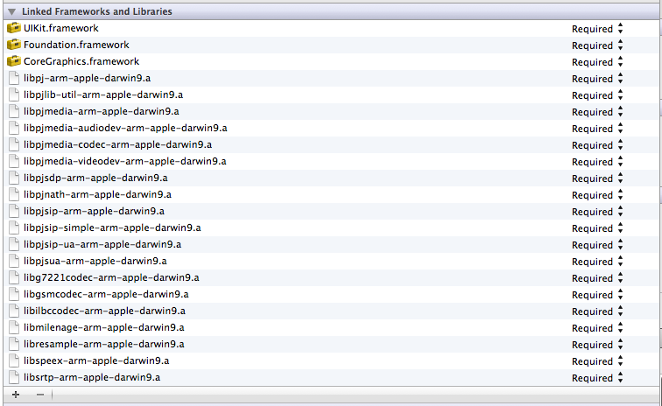This screenshot has width=662, height=406.
Task: Click the file icon of libilbccodec-arm-apple-darwin9.a
Action: (14, 311)
